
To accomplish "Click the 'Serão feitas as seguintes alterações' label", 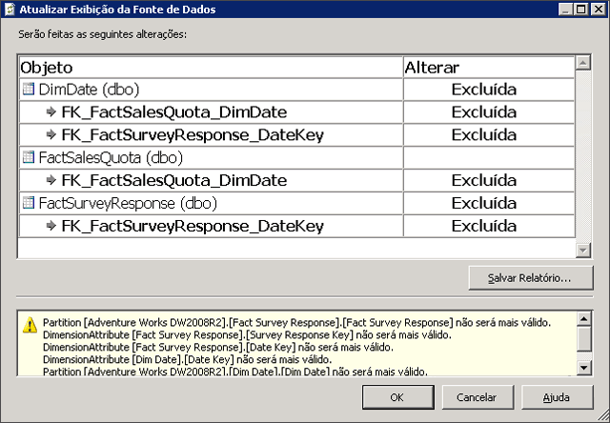I will point(102,34).
